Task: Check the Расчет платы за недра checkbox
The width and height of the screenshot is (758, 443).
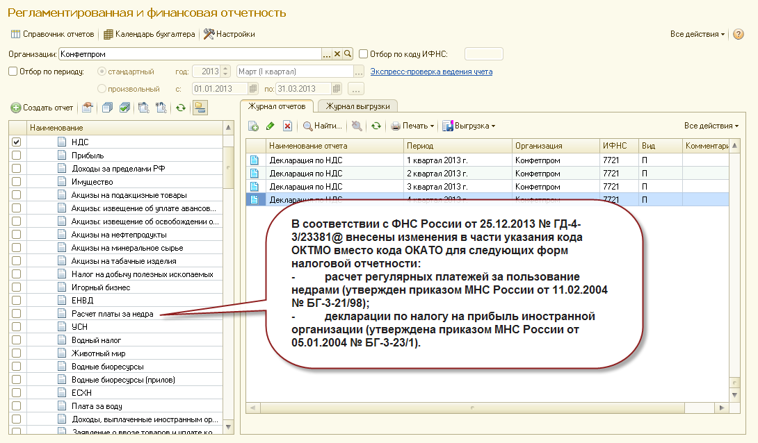Action: 17,313
